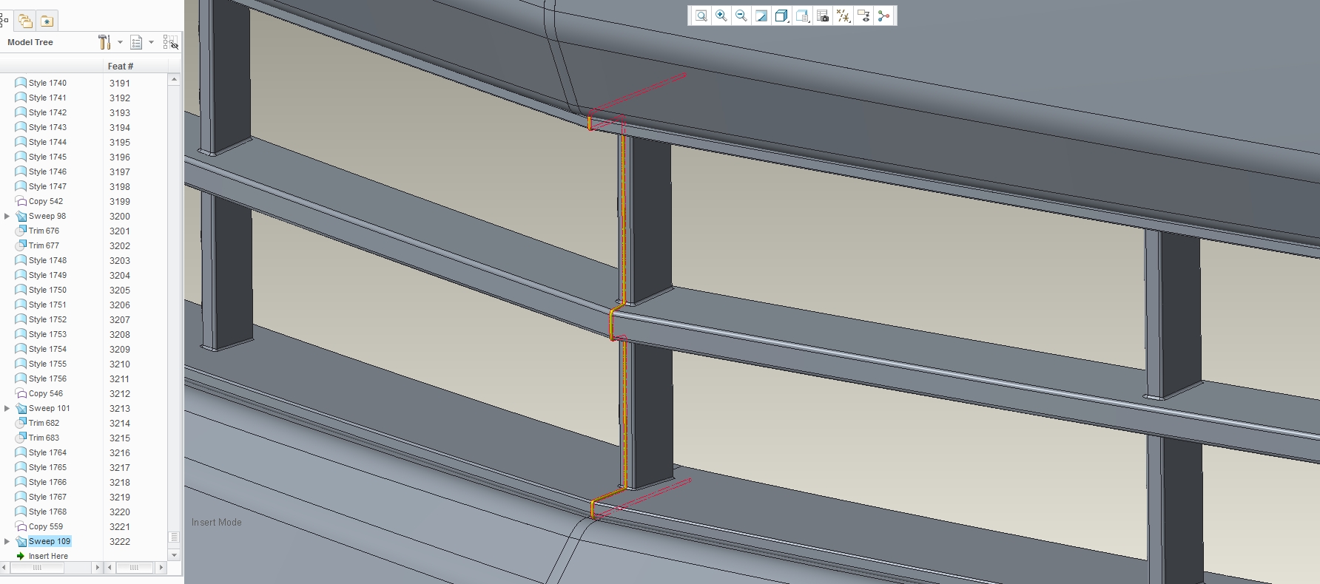1320x584 pixels.
Task: Select the Copy 559 feature
Action: pos(46,526)
